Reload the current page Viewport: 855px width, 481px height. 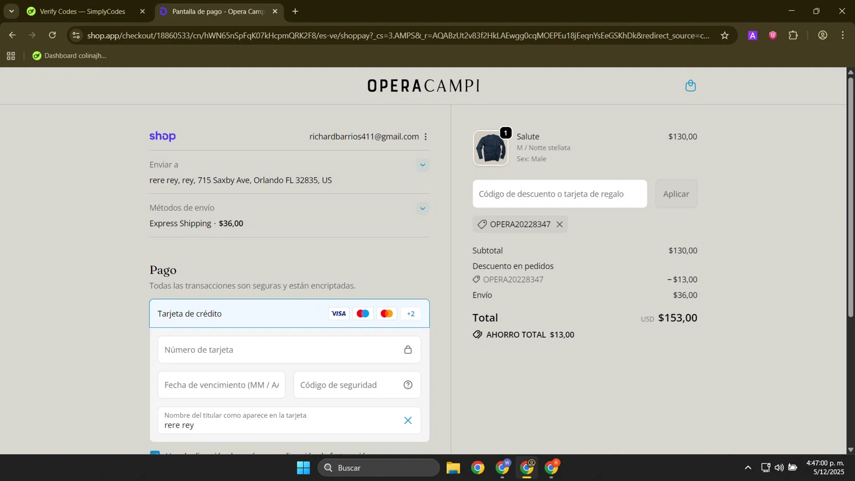pos(52,35)
